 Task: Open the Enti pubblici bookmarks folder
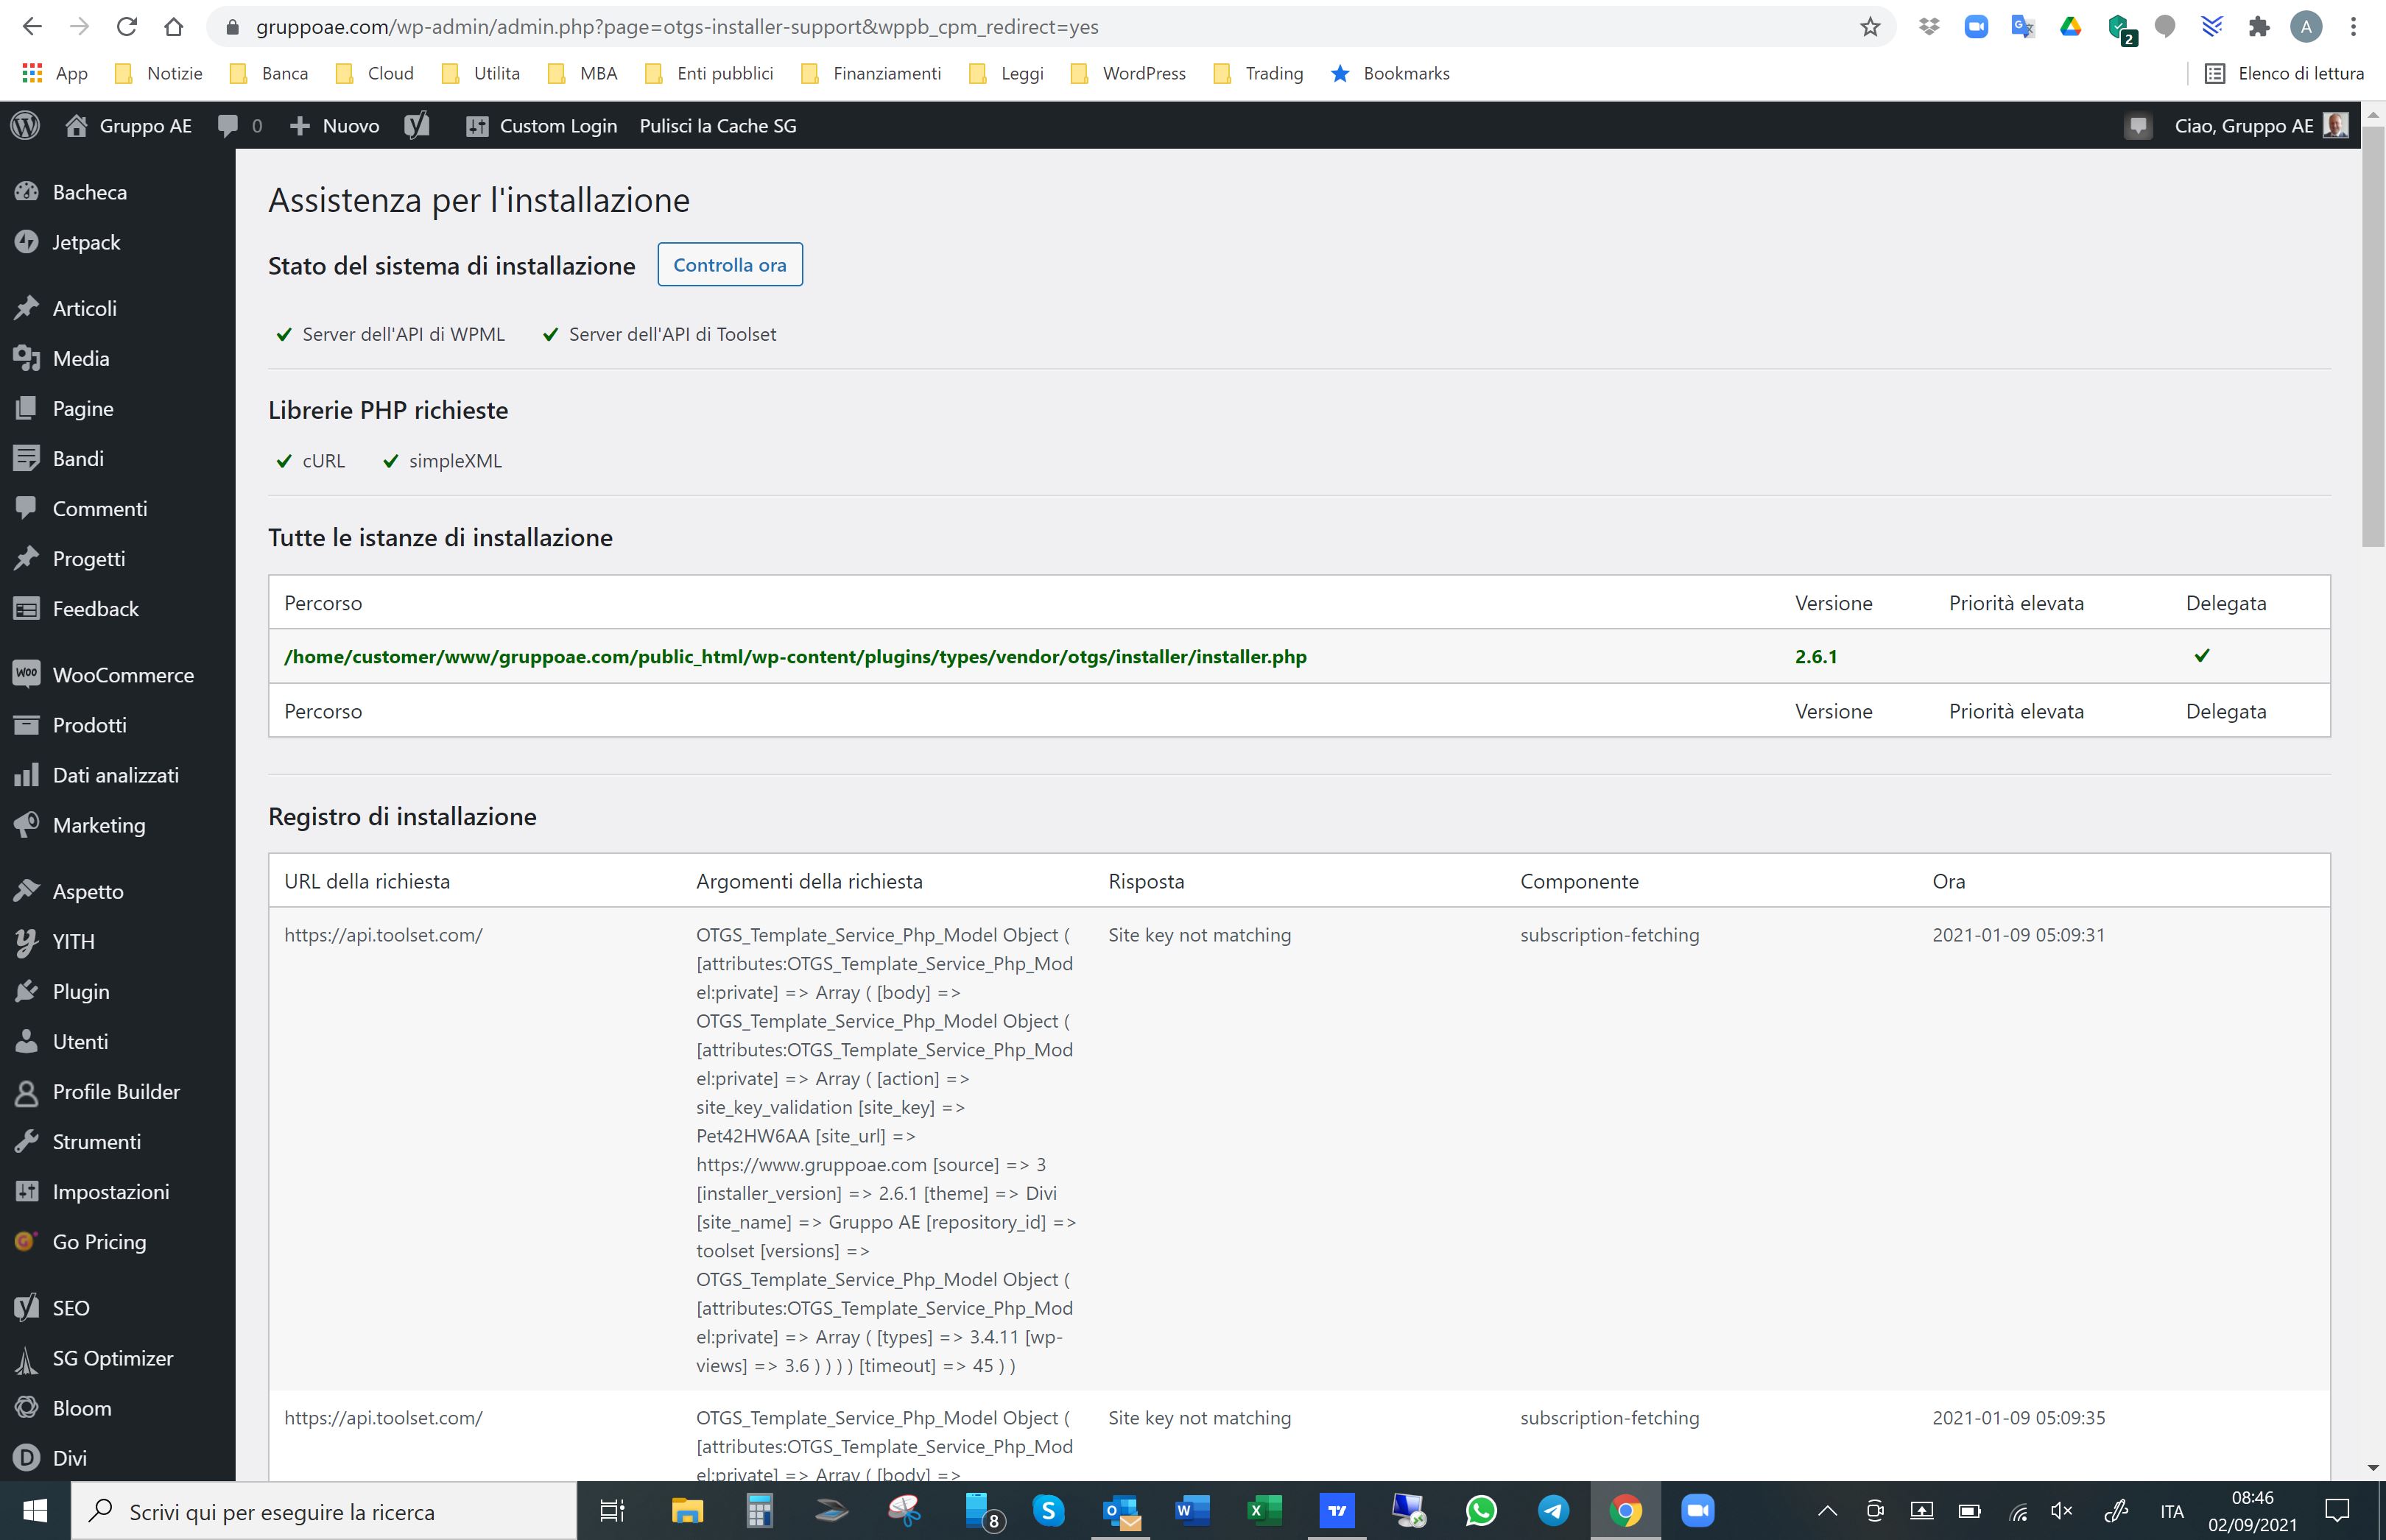pyautogui.click(x=709, y=73)
